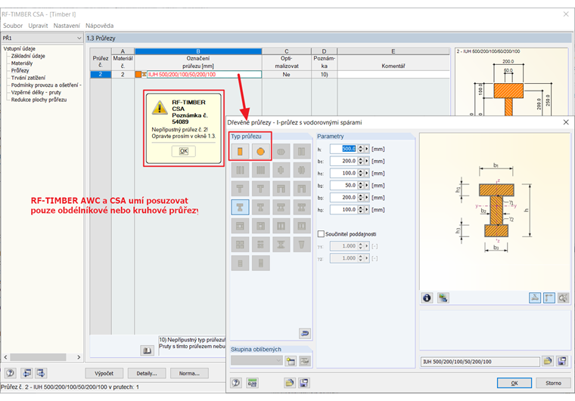Select the rectangular cross-section type icon
The height and width of the screenshot is (401, 575).
(240, 152)
